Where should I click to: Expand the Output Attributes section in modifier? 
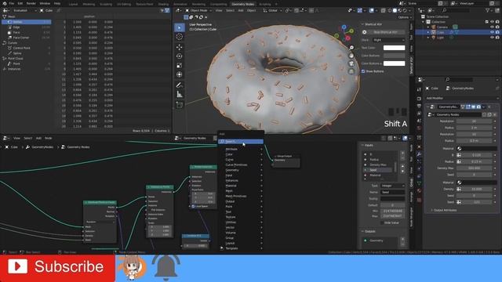[431, 210]
